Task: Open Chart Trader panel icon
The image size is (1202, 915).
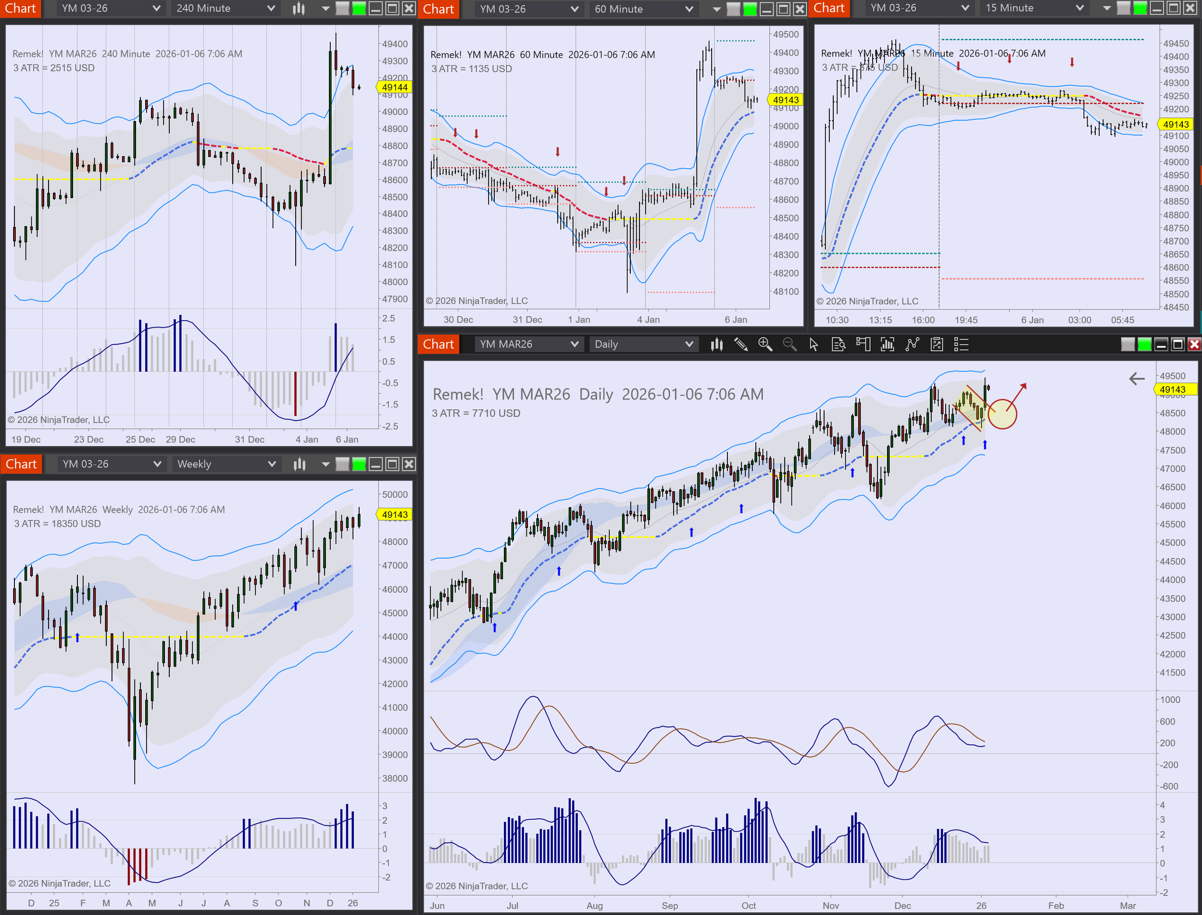Action: (863, 344)
